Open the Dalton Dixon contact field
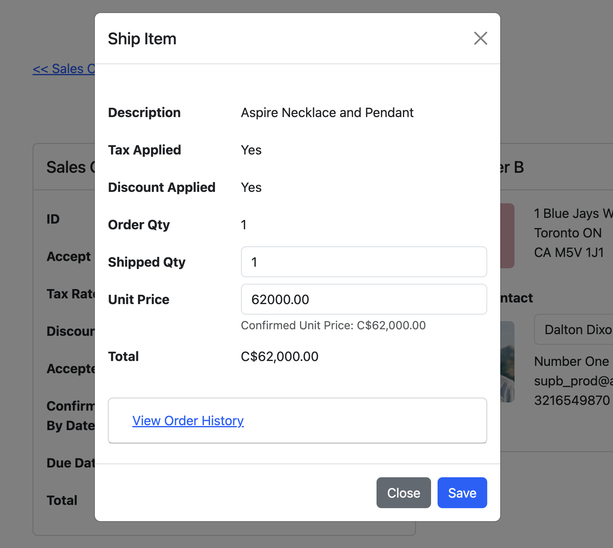 (574, 329)
